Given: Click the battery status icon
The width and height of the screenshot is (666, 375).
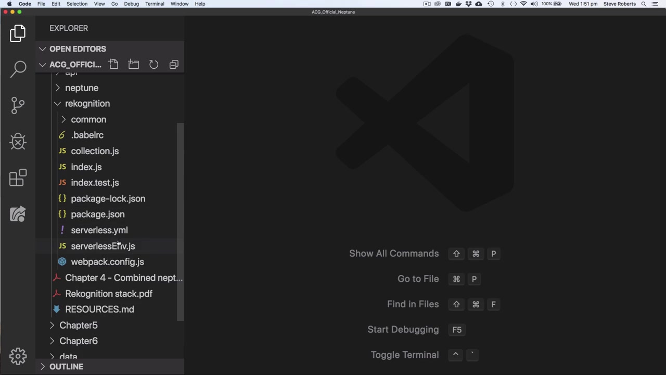Looking at the screenshot, I should [x=558, y=4].
